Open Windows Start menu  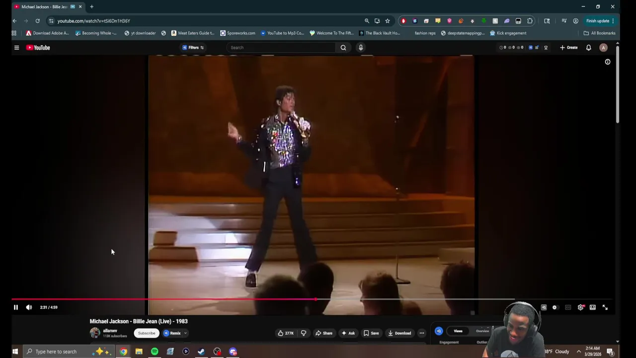15,352
